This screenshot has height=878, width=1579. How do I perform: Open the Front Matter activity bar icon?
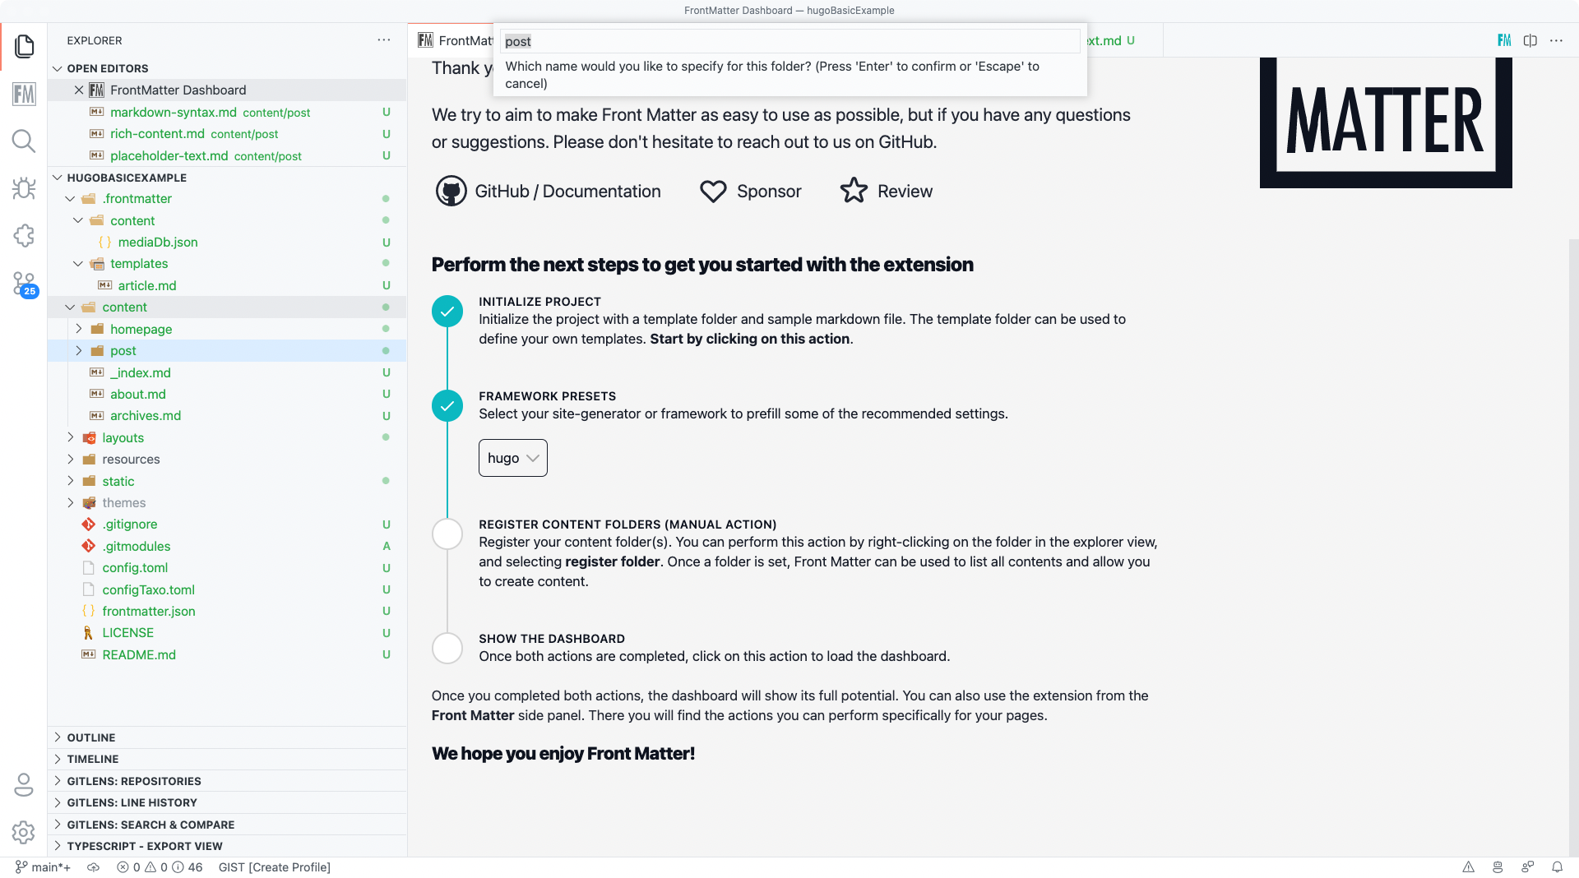point(24,94)
